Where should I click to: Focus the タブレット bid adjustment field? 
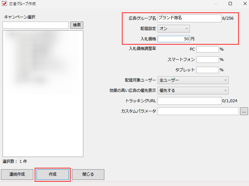pyautogui.click(x=207, y=70)
